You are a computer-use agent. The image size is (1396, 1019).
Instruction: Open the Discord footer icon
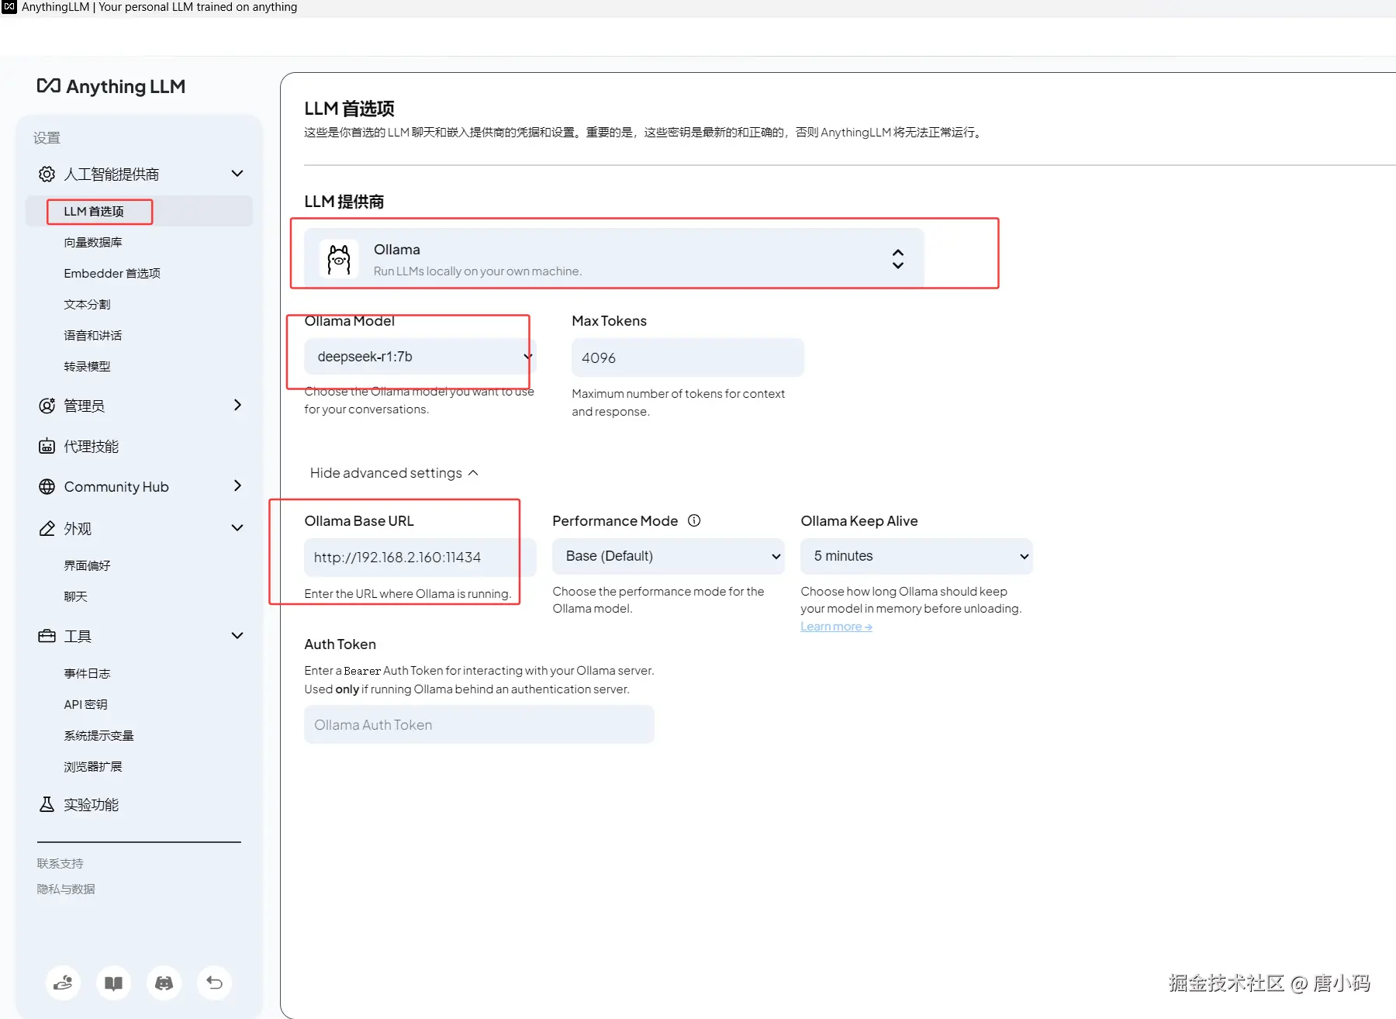point(164,983)
